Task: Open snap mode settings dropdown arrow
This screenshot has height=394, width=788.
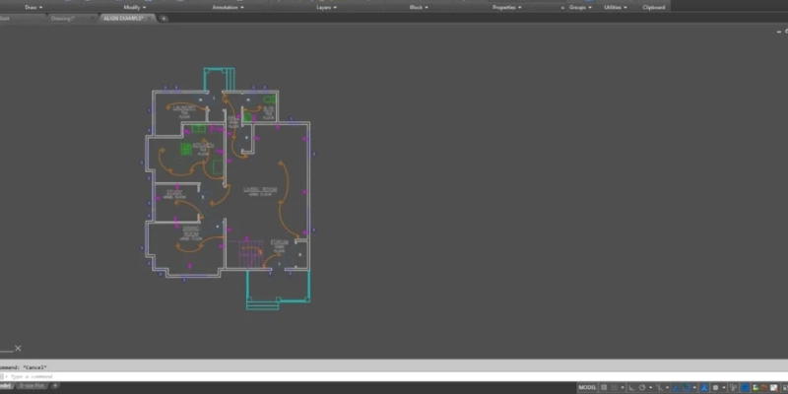Action: coord(623,387)
